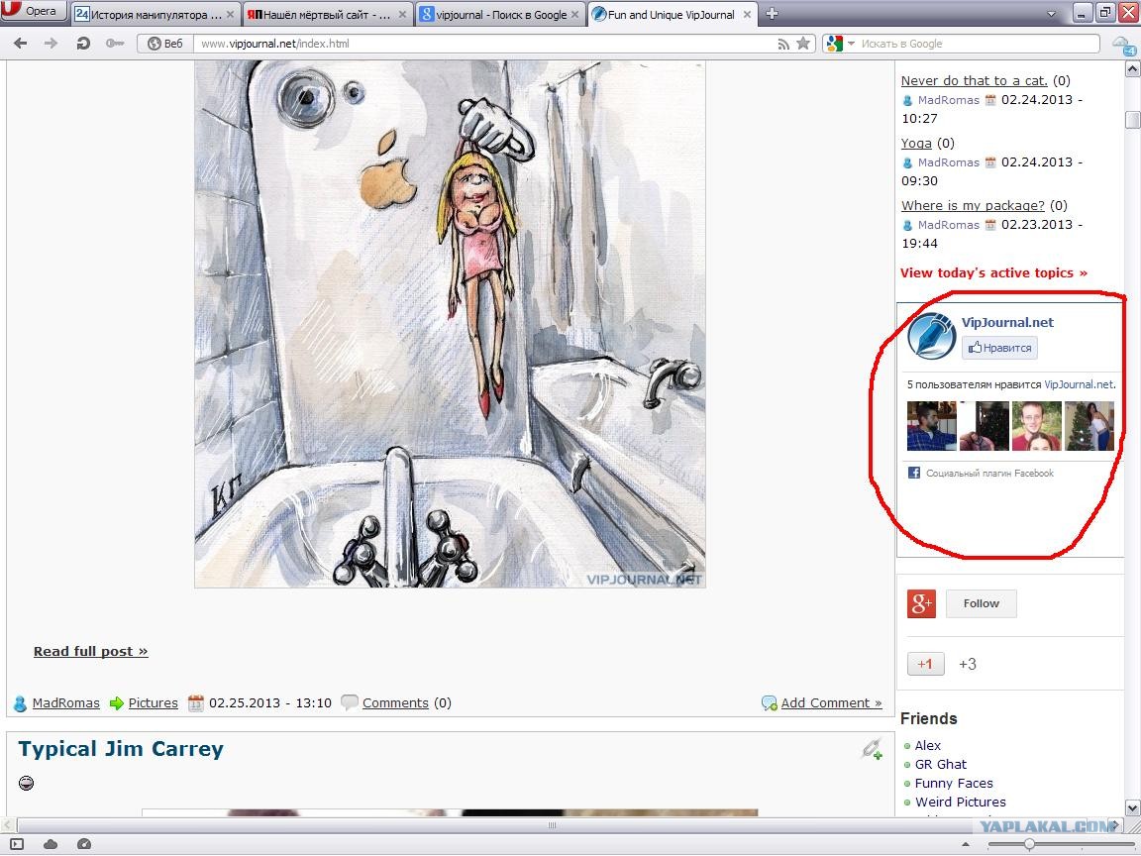The image size is (1141, 856).
Task: Open the password wand key icon
Action: click(x=114, y=44)
